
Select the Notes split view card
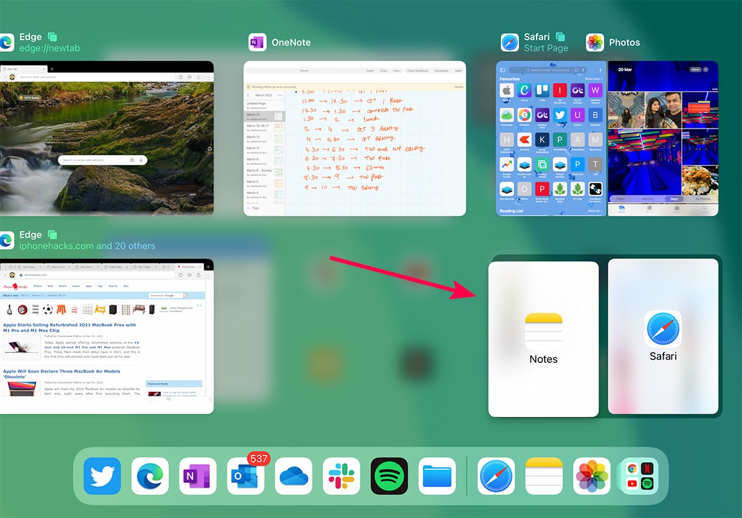543,339
